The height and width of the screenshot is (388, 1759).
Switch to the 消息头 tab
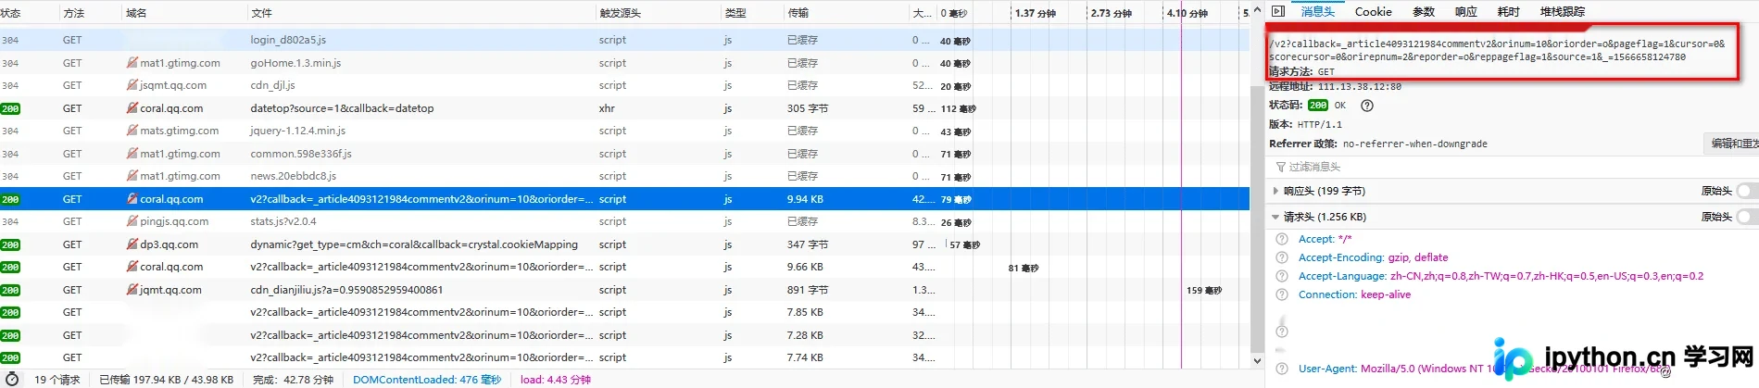1317,11
